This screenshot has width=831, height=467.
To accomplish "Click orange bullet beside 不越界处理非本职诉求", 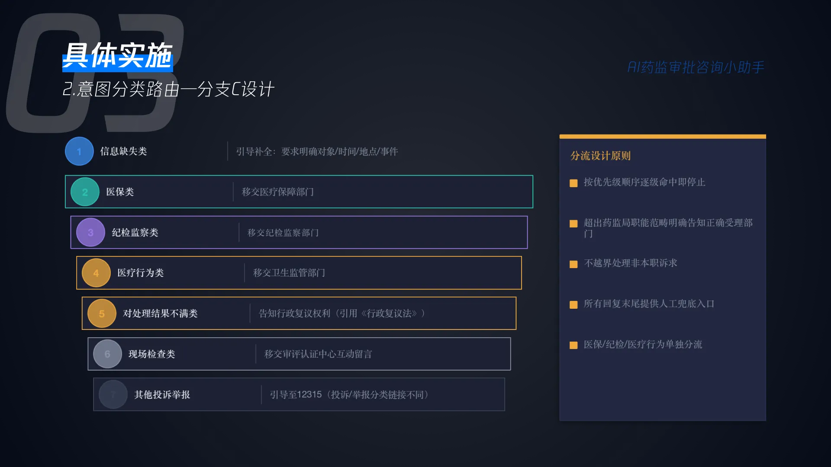I will point(573,264).
